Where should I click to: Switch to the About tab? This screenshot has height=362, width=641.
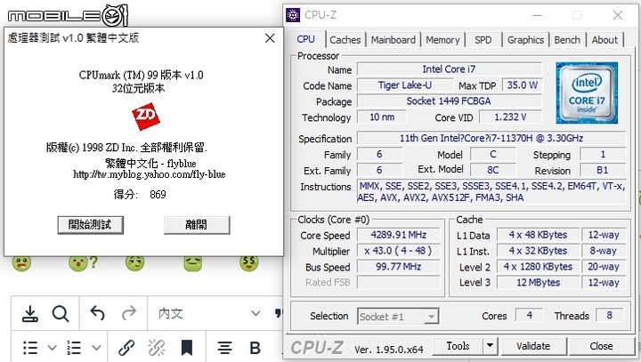(604, 40)
